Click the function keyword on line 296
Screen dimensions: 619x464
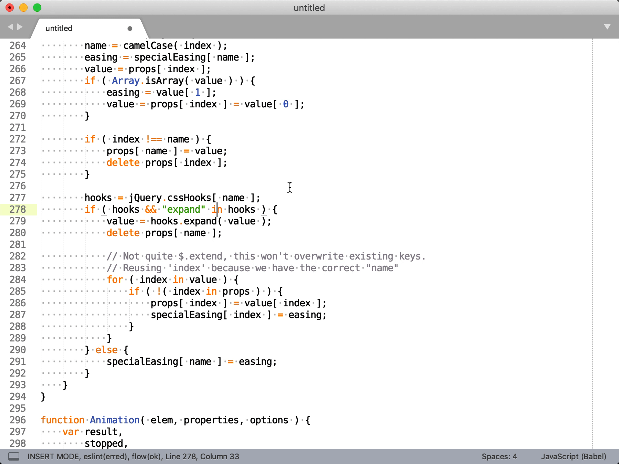coord(62,420)
